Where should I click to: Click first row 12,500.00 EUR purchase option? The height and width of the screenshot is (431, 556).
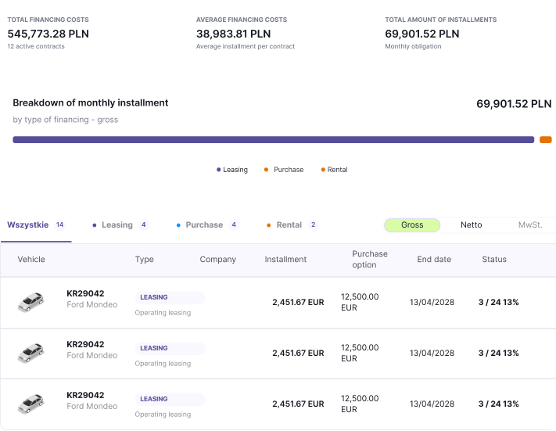360,302
